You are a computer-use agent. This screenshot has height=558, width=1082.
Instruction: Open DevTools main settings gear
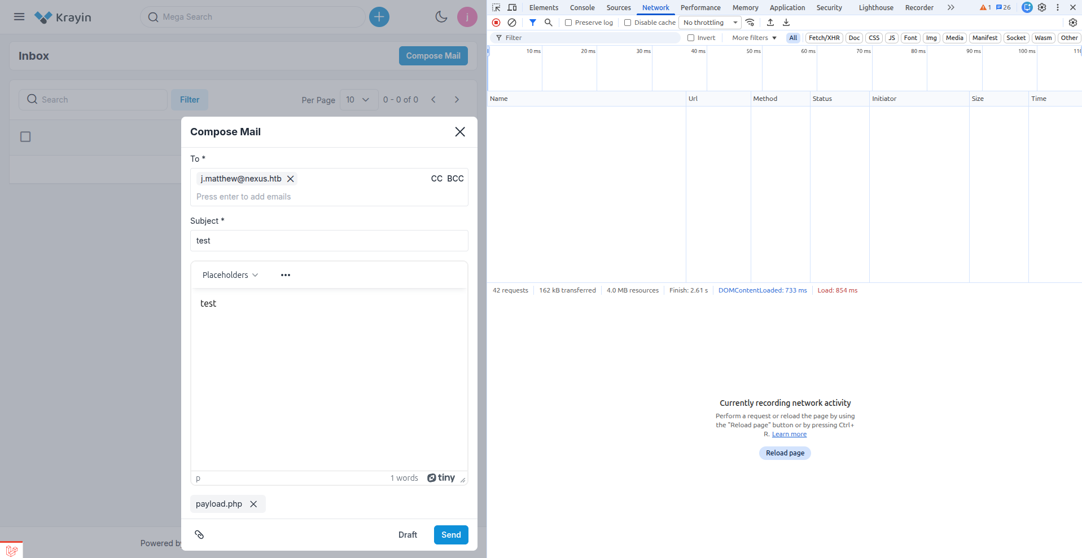(1042, 7)
